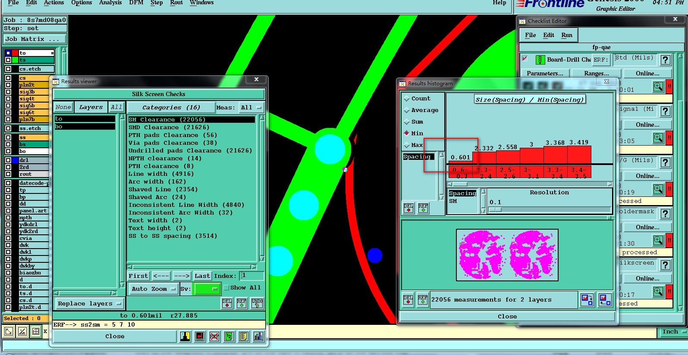Open the histogram bar-chart icon
688x355 pixels.
(258, 336)
